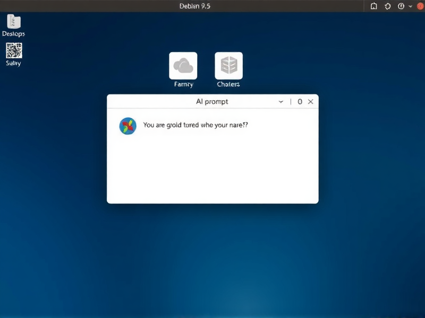Click the orange avatar in the top-right corner
The width and height of the screenshot is (425, 318).
[x=419, y=6]
